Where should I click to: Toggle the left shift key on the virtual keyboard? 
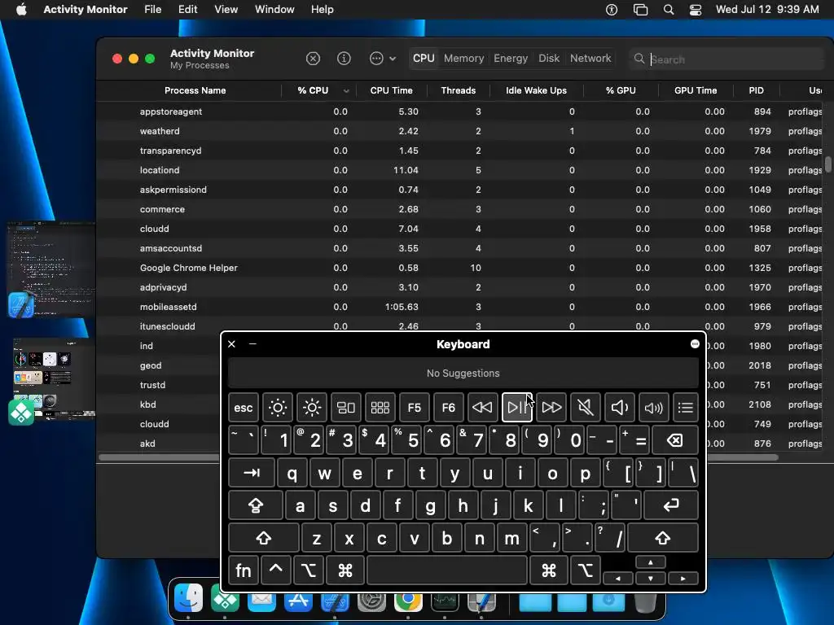tap(264, 538)
